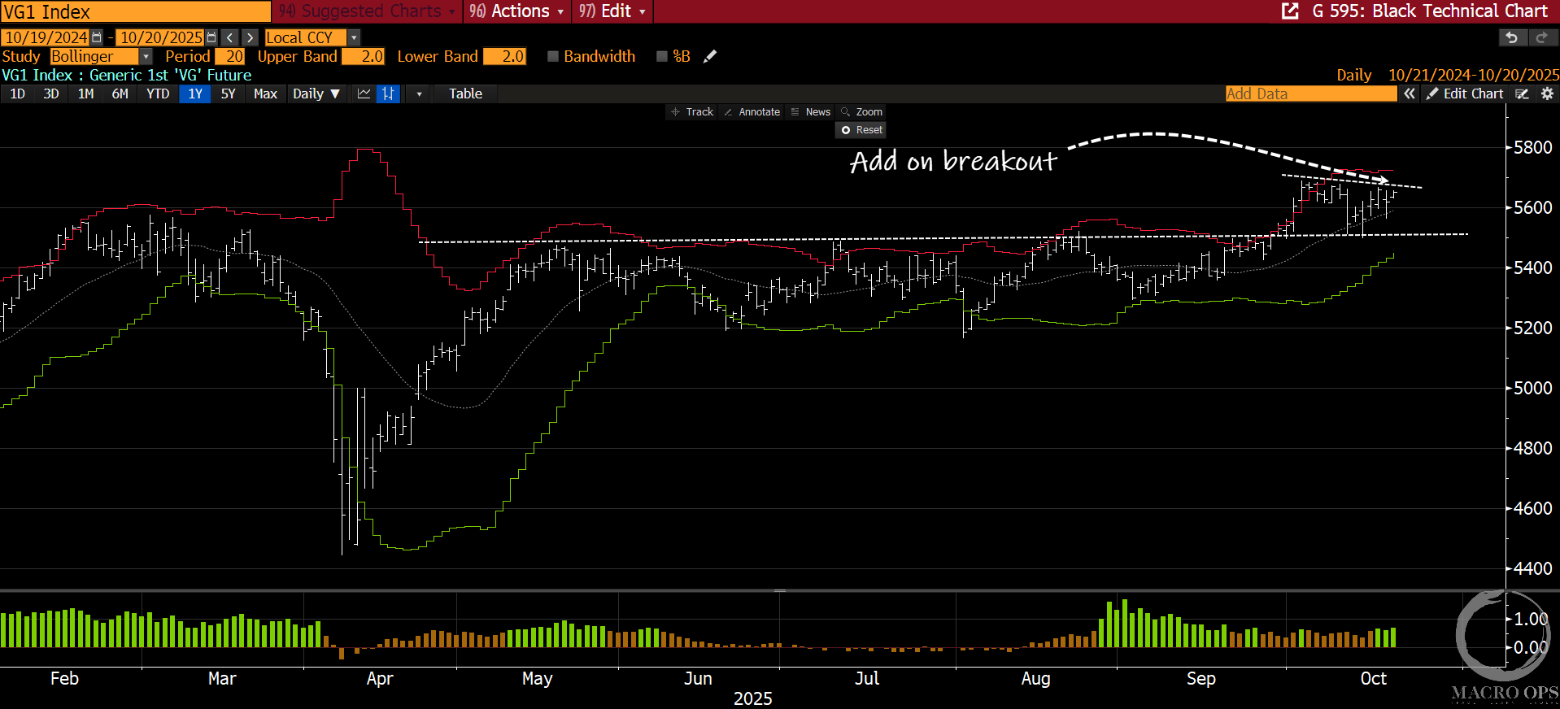The height and width of the screenshot is (709, 1560).
Task: Enable the %B checkbox
Action: (x=662, y=56)
